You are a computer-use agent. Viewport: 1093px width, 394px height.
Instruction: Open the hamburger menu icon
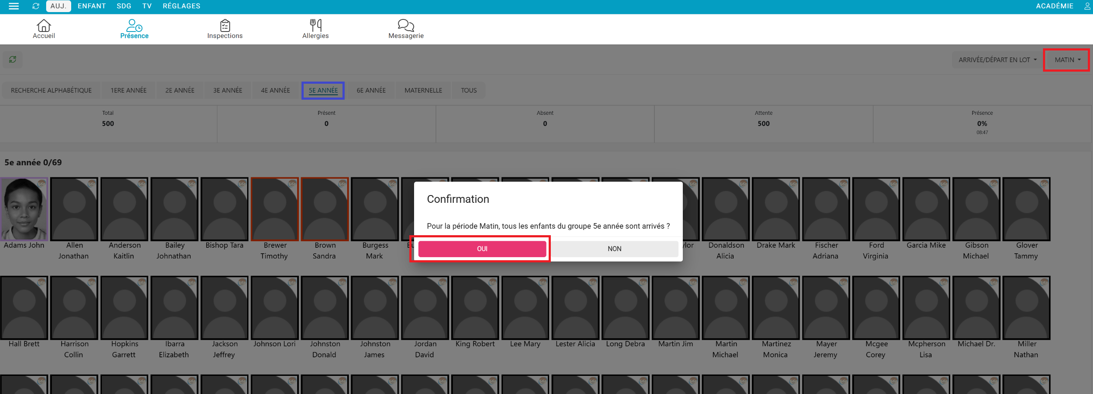coord(14,6)
